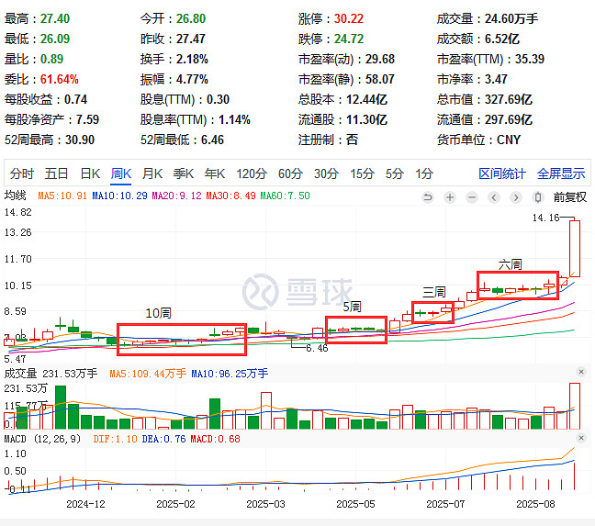This screenshot has height=526, width=595.
Task: Switch to 分时 tab
Action: (x=22, y=173)
